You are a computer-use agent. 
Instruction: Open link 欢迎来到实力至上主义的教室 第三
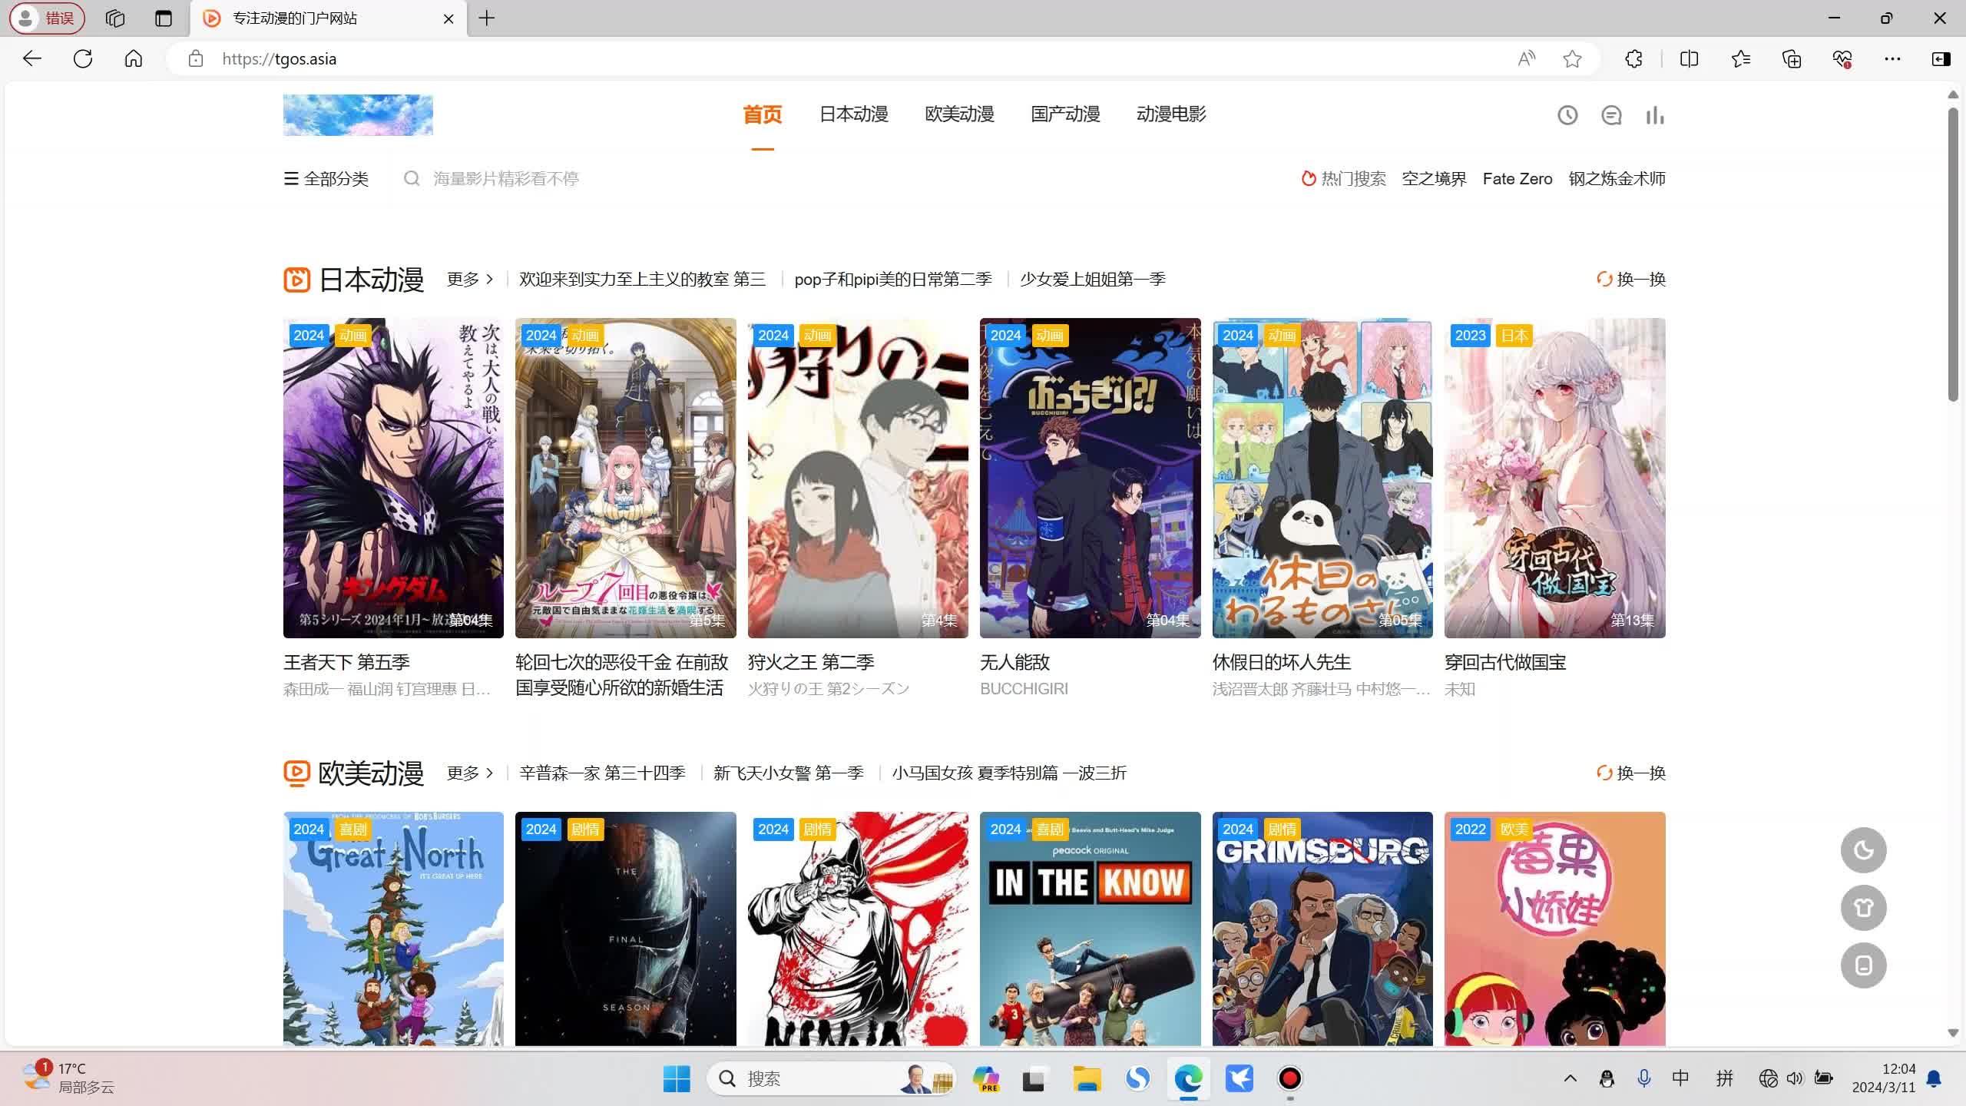[x=642, y=279]
